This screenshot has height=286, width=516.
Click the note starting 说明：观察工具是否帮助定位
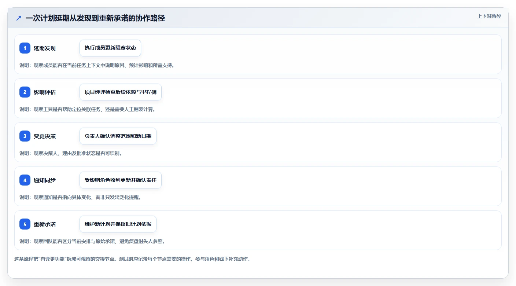coord(88,109)
